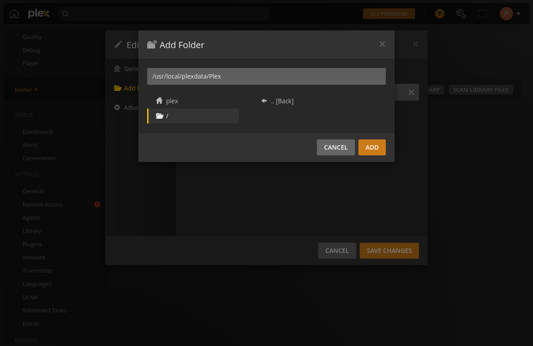Open Dashboard in sidebar
533x346 pixels.
(x=37, y=132)
